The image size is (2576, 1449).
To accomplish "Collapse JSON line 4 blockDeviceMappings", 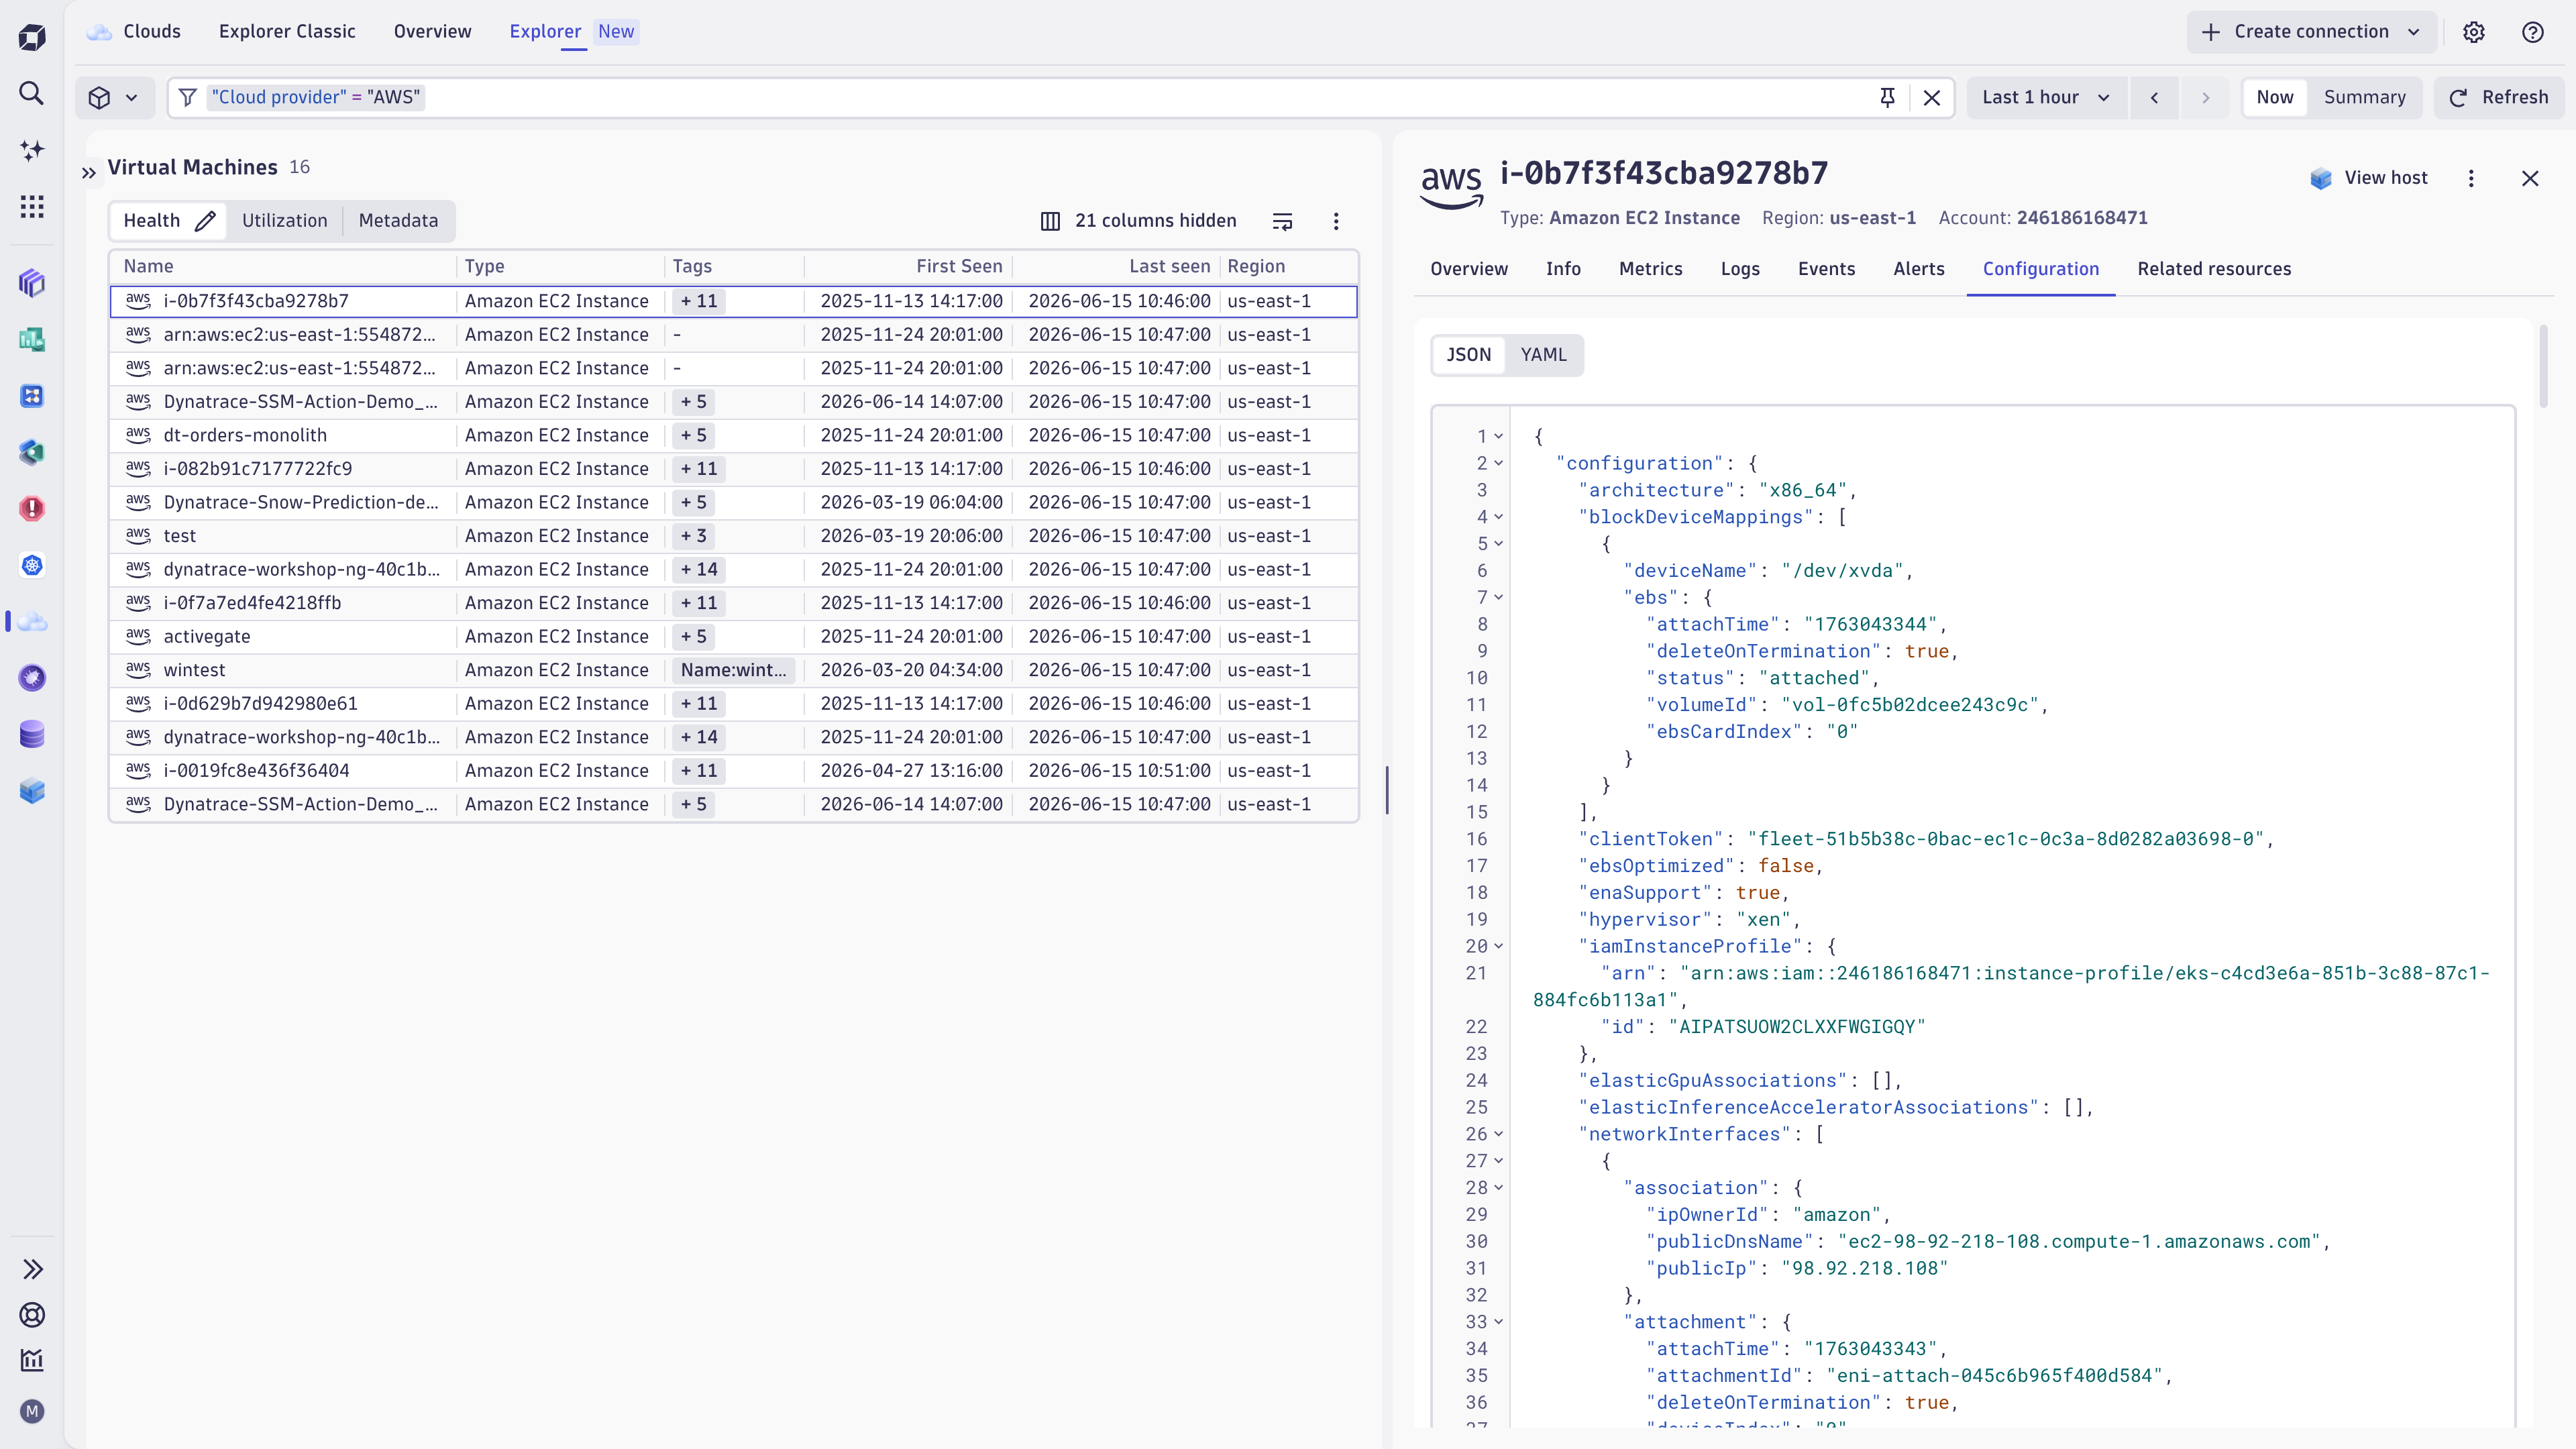I will point(1498,517).
